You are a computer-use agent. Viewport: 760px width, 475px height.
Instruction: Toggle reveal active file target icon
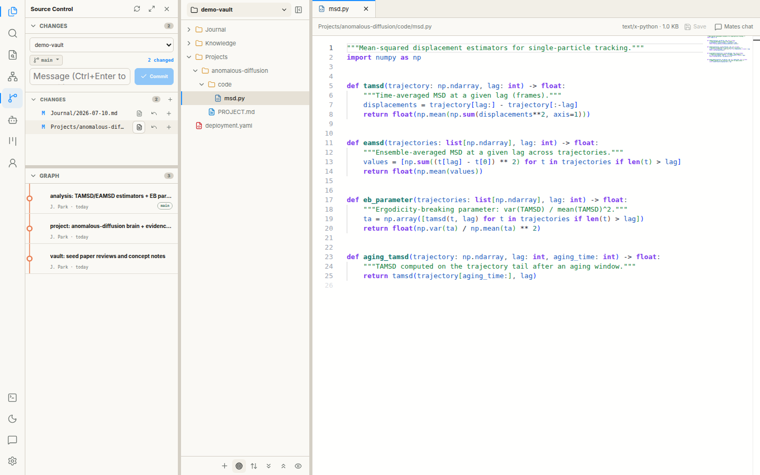239,465
